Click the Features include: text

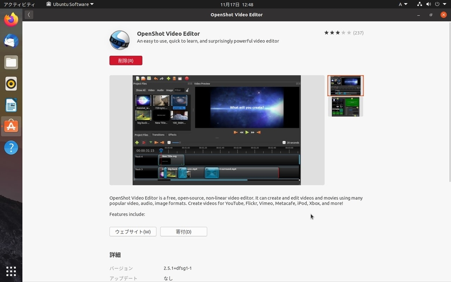(127, 214)
